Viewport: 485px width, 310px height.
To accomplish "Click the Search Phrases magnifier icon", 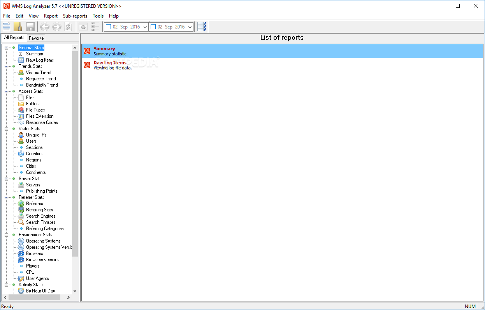I will tap(21, 222).
